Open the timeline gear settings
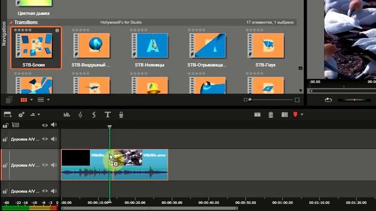The image size is (376, 211). pyautogui.click(x=21, y=115)
